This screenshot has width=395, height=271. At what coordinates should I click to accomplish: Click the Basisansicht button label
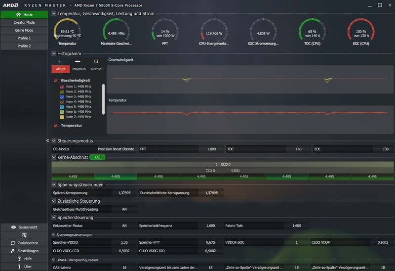coord(28,227)
